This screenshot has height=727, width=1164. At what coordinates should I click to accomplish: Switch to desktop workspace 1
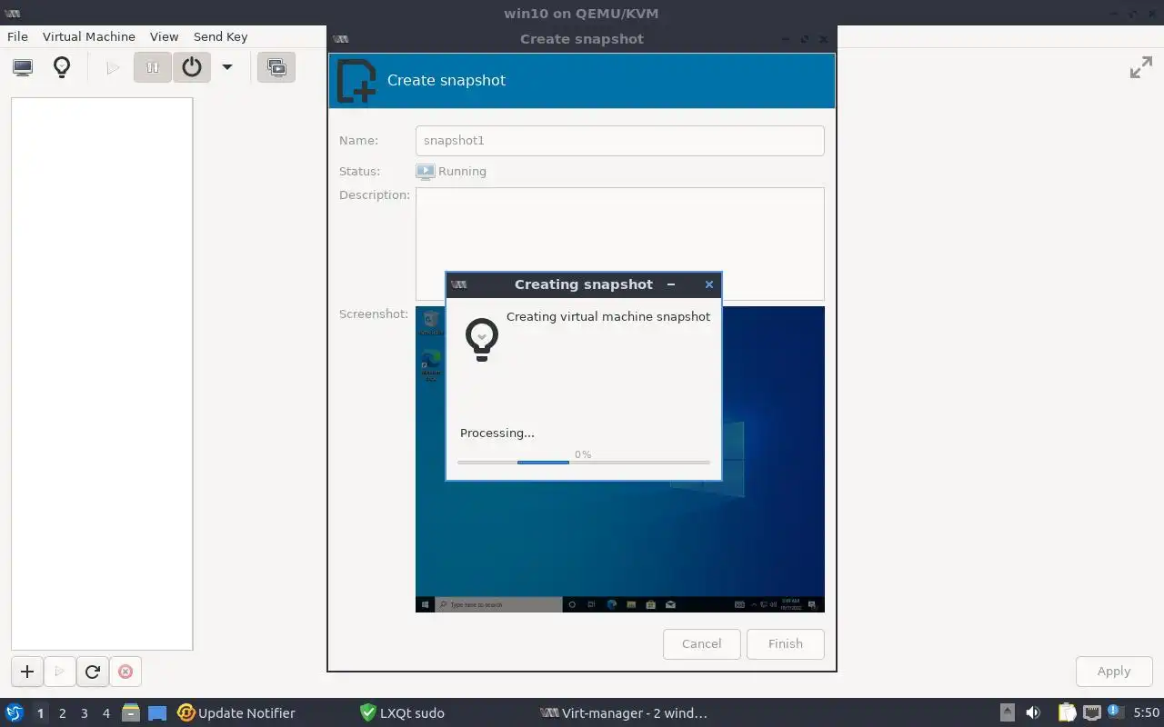point(40,713)
